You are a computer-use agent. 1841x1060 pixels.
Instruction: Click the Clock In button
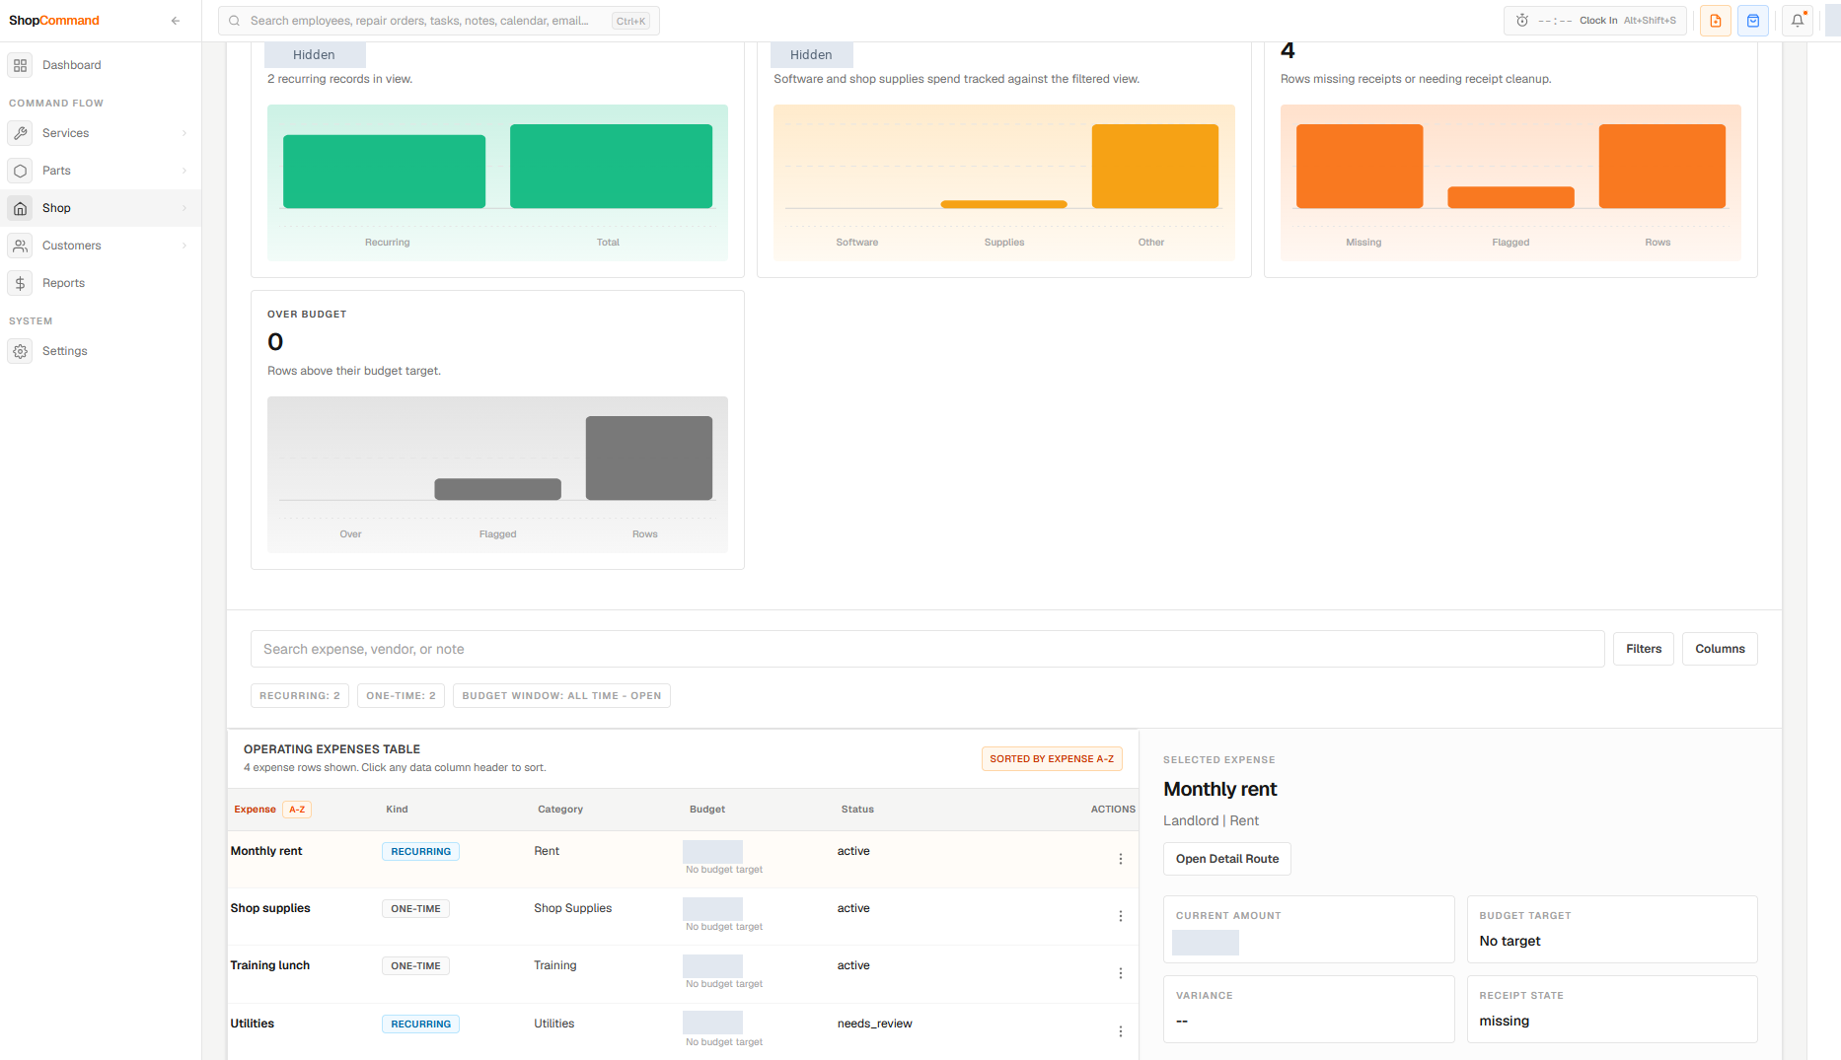[1595, 21]
